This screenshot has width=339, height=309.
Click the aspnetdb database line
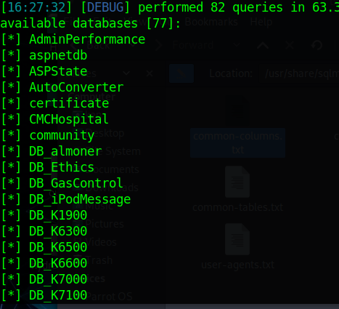[x=44, y=55]
